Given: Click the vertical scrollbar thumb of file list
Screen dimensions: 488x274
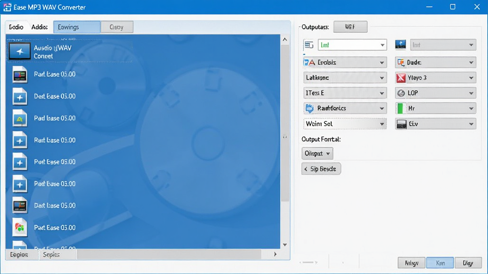Looking at the screenshot, I should (x=285, y=123).
